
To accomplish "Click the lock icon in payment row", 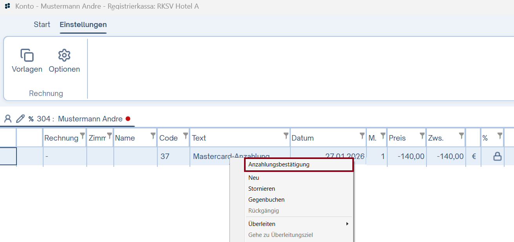I will (x=497, y=157).
